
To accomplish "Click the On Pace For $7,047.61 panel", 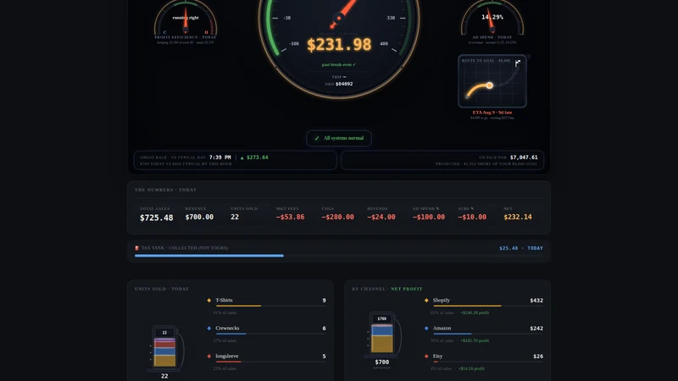I will click(x=442, y=160).
